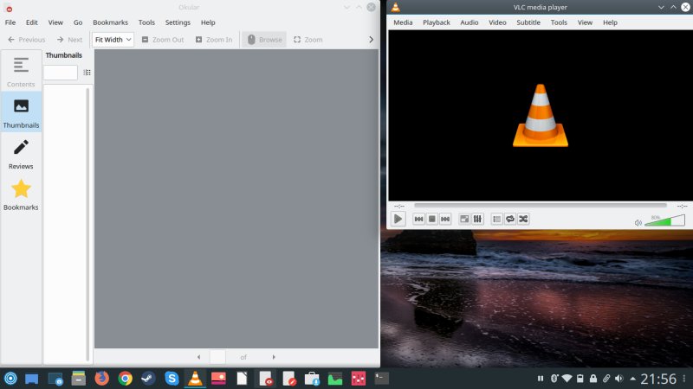This screenshot has height=389, width=693.
Task: Toggle VLC fullscreen video button
Action: click(464, 220)
